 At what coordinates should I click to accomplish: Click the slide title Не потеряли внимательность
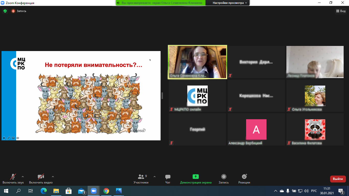94,65
